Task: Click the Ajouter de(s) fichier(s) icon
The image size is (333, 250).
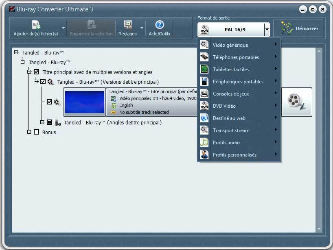Action: pyautogui.click(x=36, y=25)
